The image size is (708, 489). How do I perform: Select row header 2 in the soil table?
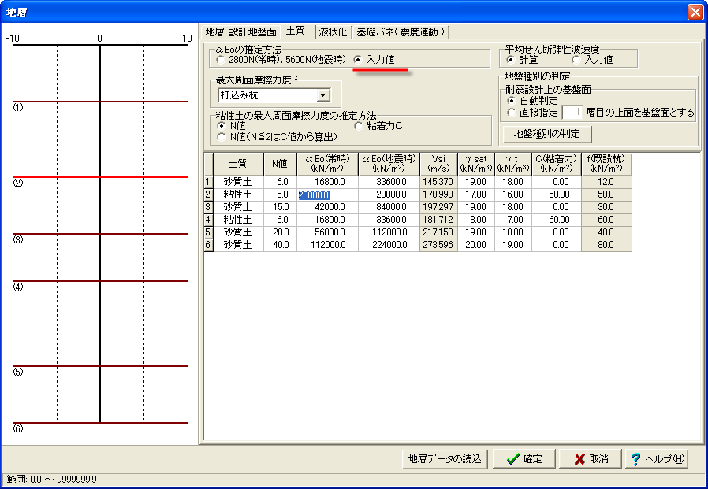208,194
